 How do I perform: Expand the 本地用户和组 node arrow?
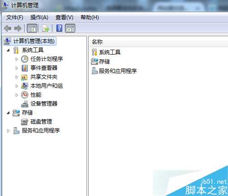pyautogui.click(x=17, y=86)
